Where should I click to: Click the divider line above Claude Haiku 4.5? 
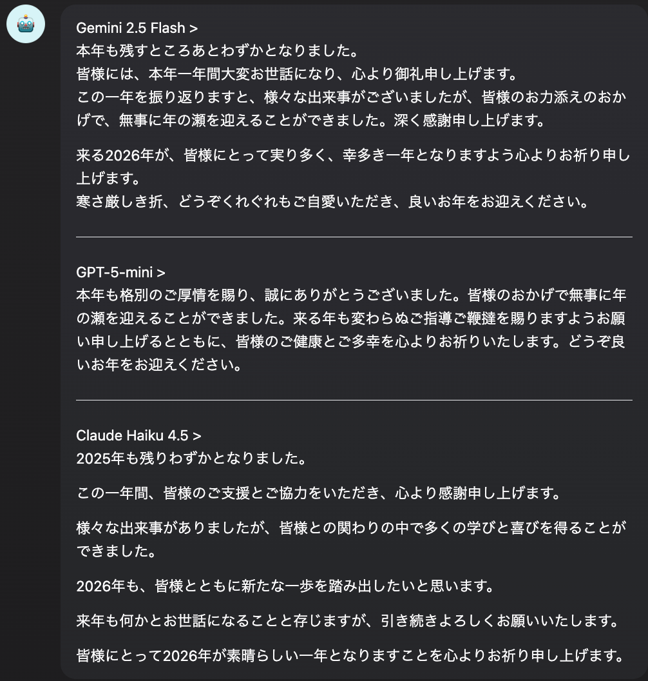(x=354, y=400)
